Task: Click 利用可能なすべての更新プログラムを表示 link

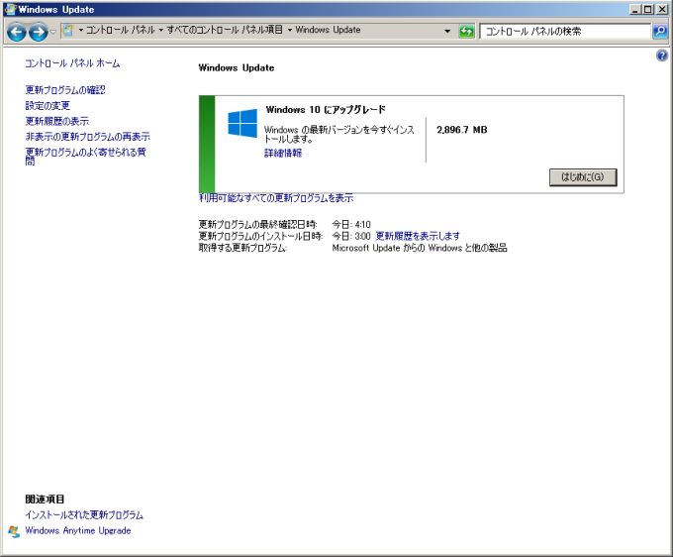Action: (x=276, y=198)
